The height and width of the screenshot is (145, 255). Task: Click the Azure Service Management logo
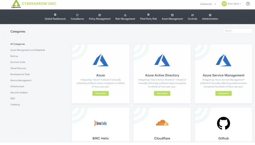(x=223, y=60)
